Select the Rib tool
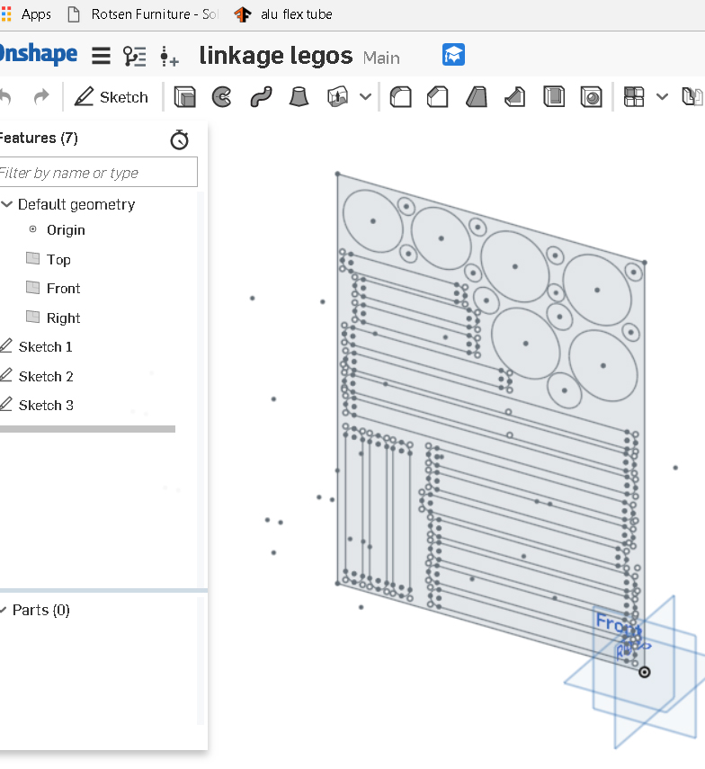705x769 pixels. pyautogui.click(x=515, y=96)
